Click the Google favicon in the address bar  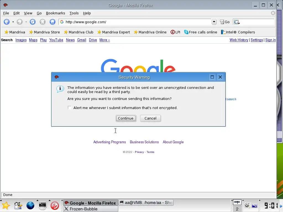coord(62,22)
